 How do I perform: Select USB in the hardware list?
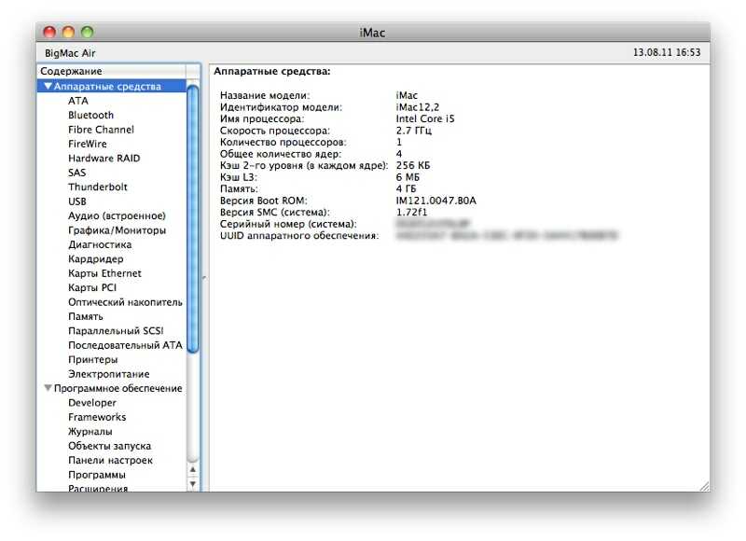pyautogui.click(x=77, y=201)
